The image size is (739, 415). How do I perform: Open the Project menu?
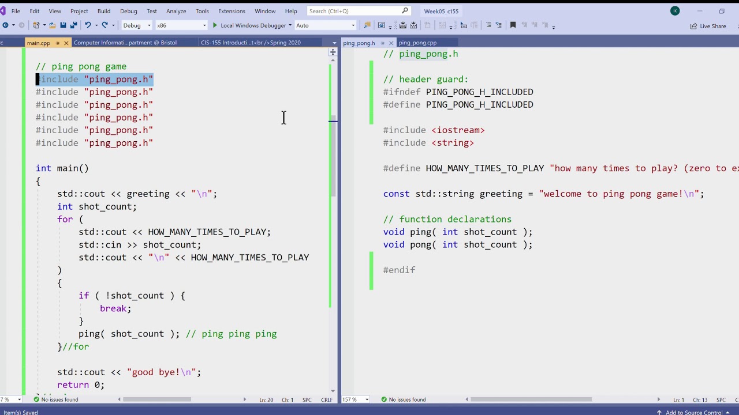(x=79, y=11)
